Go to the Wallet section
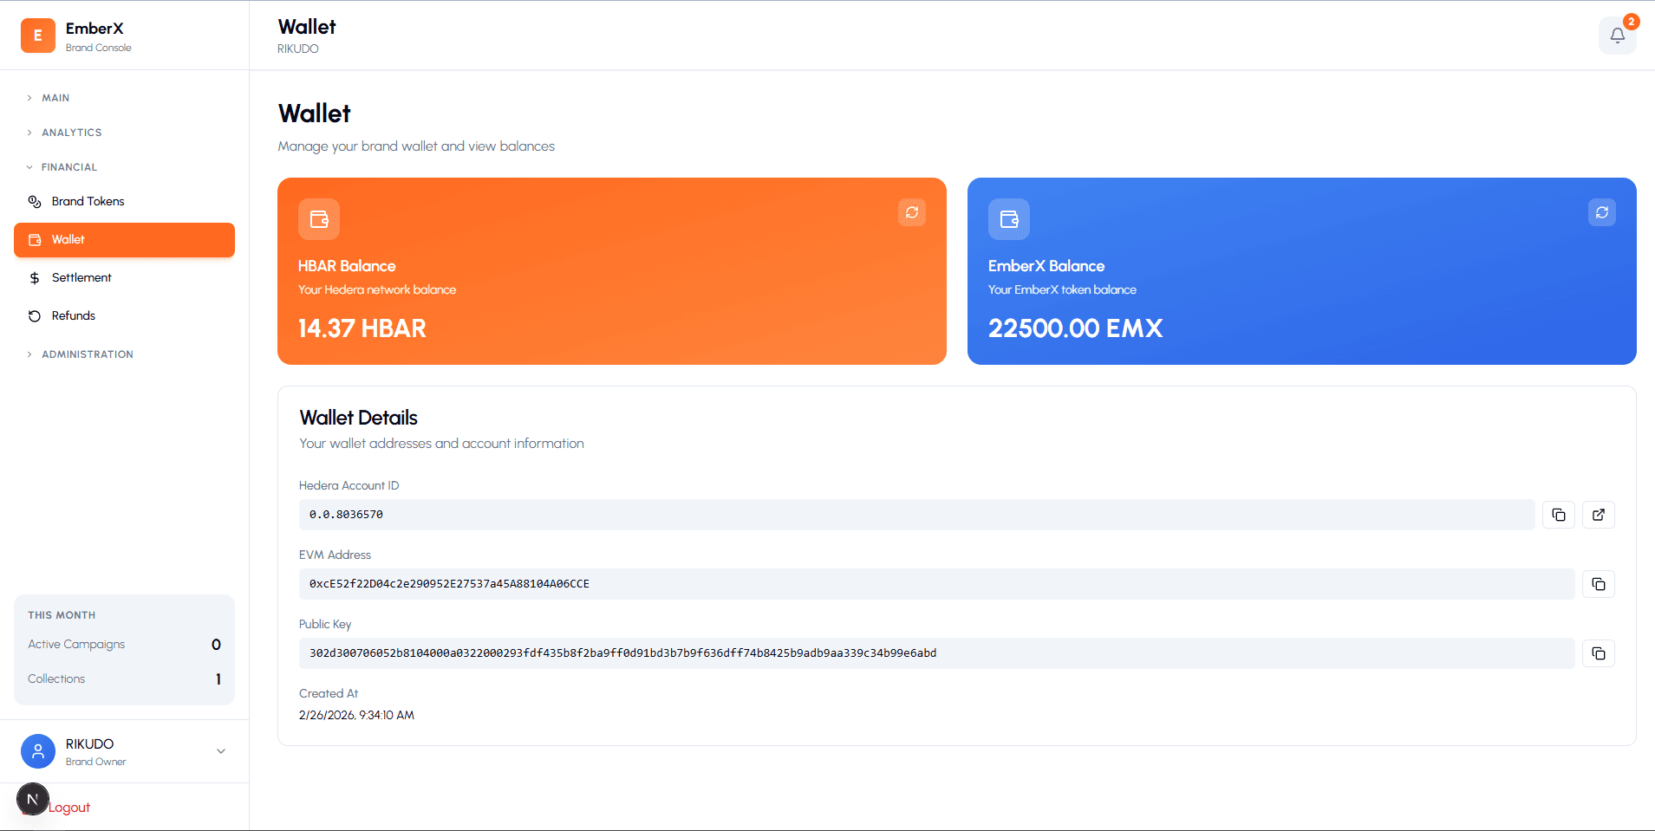 (x=124, y=239)
